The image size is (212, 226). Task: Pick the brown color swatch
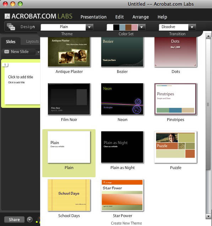pos(129,27)
